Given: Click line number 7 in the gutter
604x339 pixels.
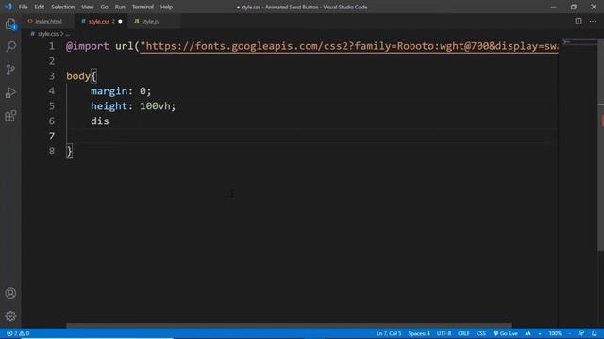Looking at the screenshot, I should 52,136.
